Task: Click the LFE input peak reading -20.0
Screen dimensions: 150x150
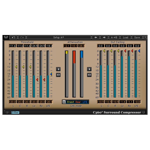Action: pyautogui.click(x=49, y=102)
